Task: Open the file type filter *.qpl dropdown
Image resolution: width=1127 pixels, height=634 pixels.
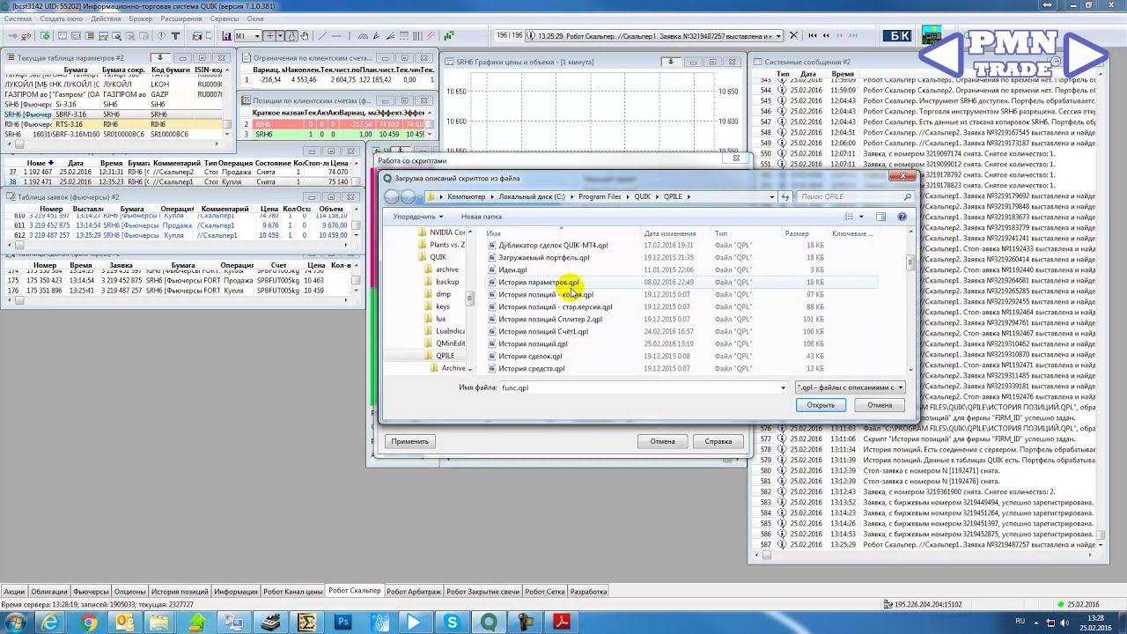Action: click(849, 387)
